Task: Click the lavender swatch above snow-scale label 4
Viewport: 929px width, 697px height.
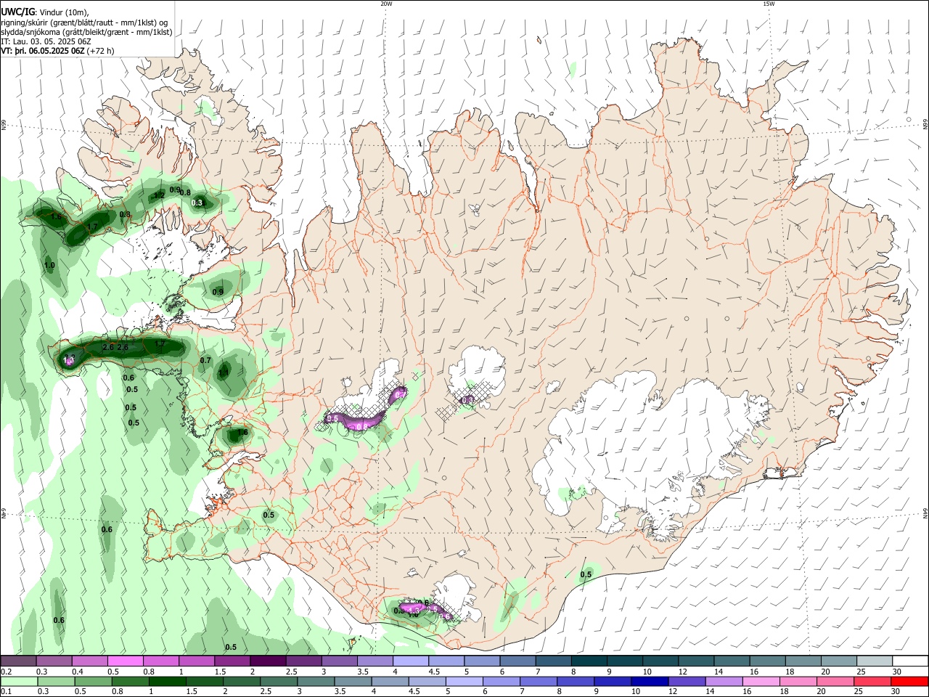Action: pyautogui.click(x=410, y=661)
